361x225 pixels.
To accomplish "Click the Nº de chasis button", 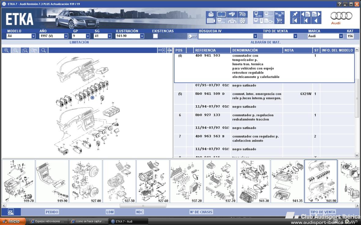I will [x=201, y=212].
